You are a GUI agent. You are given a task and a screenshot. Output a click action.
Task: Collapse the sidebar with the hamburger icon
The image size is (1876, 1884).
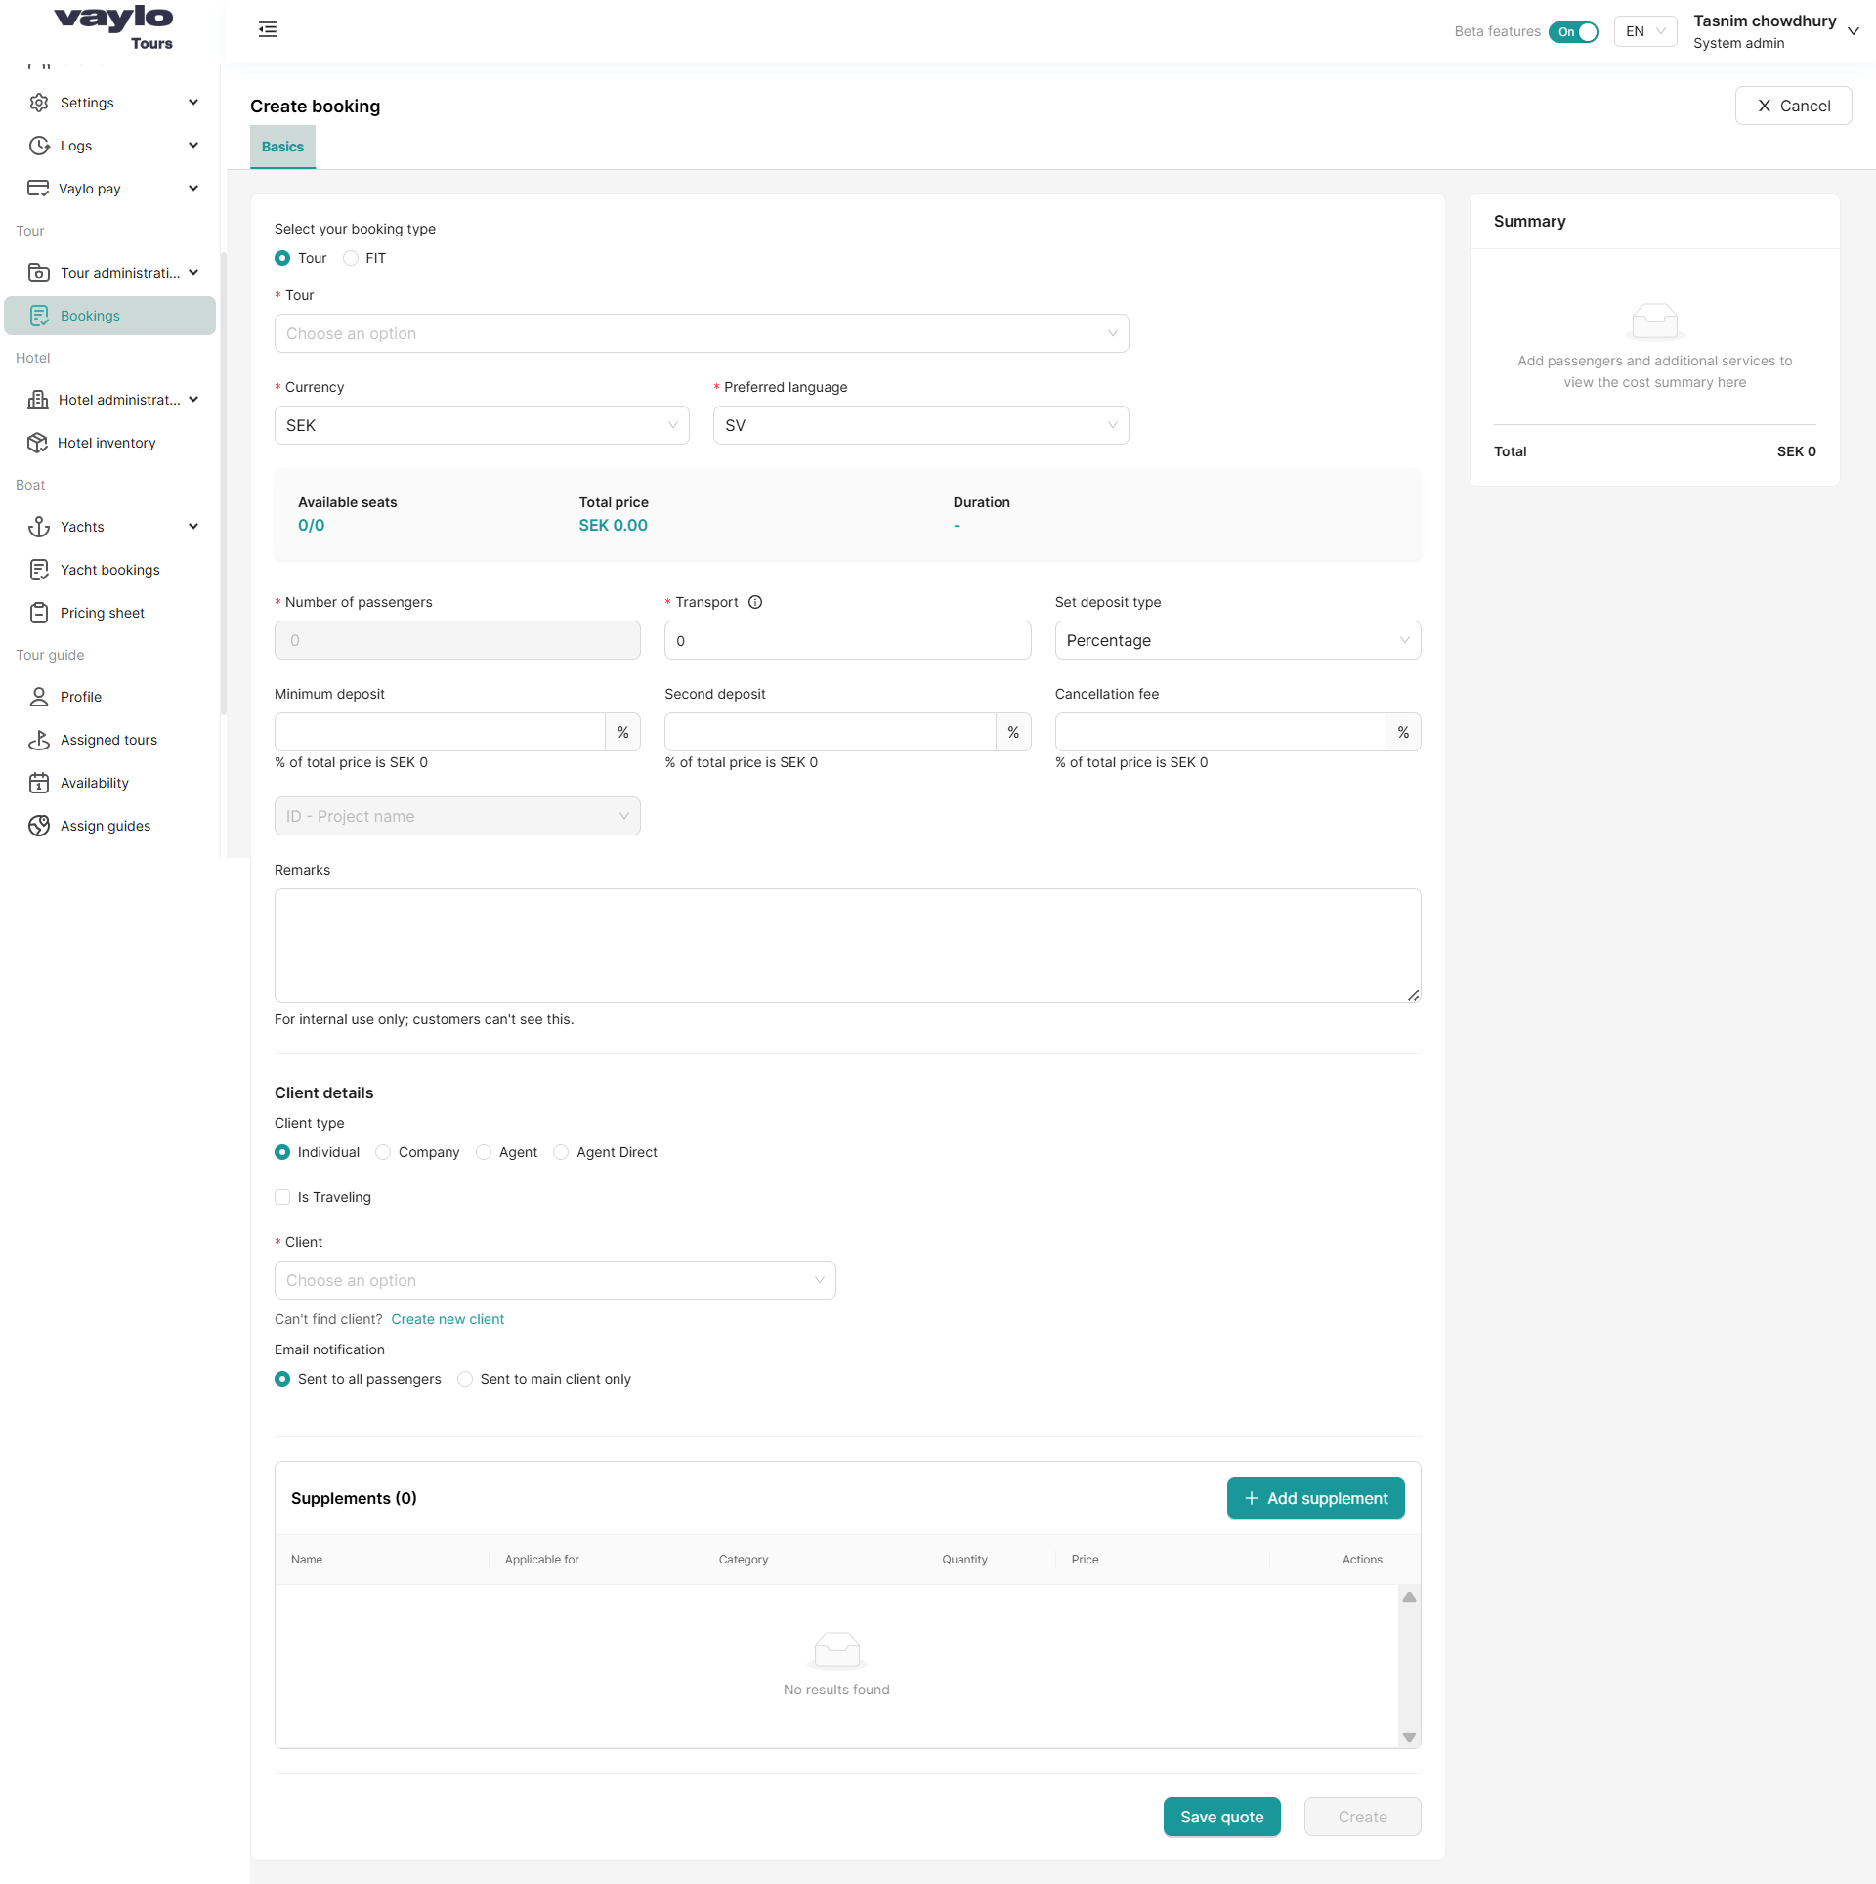pos(267,29)
